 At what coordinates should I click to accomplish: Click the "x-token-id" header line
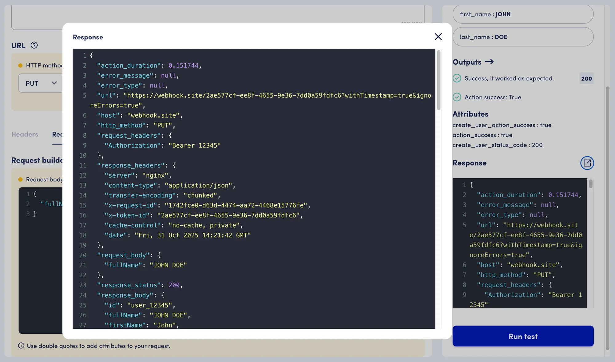(204, 215)
